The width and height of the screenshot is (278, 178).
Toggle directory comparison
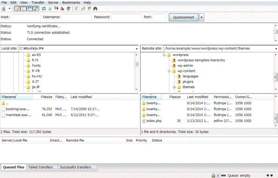[83, 9]
